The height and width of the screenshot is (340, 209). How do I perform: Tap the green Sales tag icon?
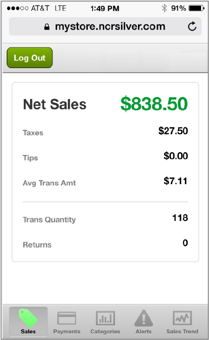(28, 318)
